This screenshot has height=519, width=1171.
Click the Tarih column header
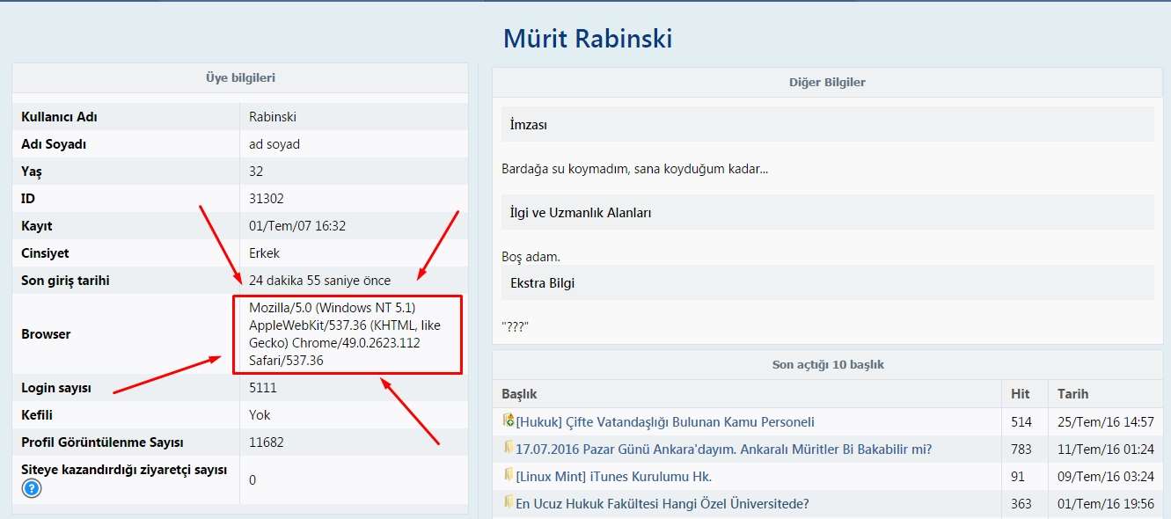pyautogui.click(x=1072, y=394)
